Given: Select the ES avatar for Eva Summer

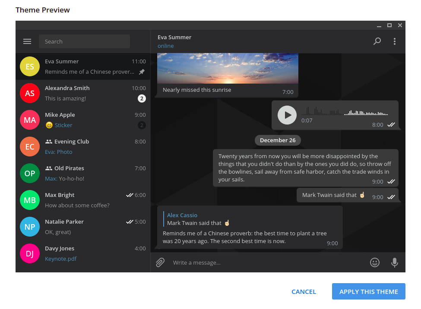Looking at the screenshot, I should [30, 66].
